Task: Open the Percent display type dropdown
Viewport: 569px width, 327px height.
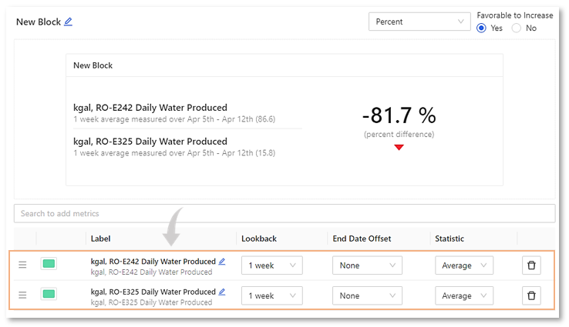Action: pyautogui.click(x=419, y=22)
